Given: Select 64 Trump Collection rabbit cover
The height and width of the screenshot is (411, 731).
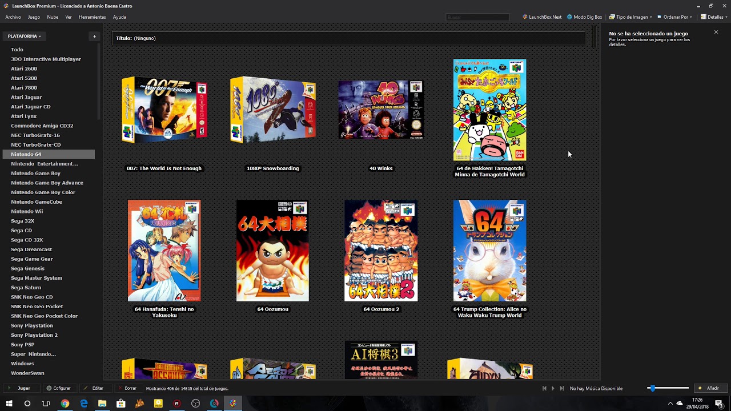Looking at the screenshot, I should 489,251.
